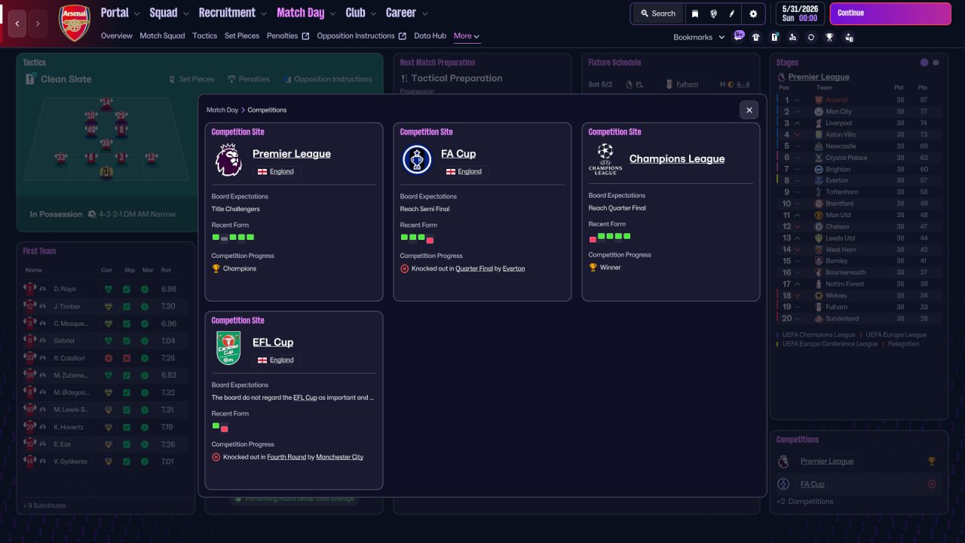Open the EFL Cup title link

(273, 342)
